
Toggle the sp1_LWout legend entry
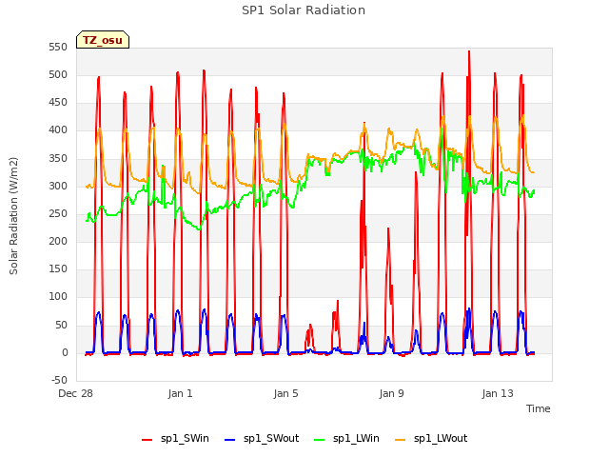431,439
